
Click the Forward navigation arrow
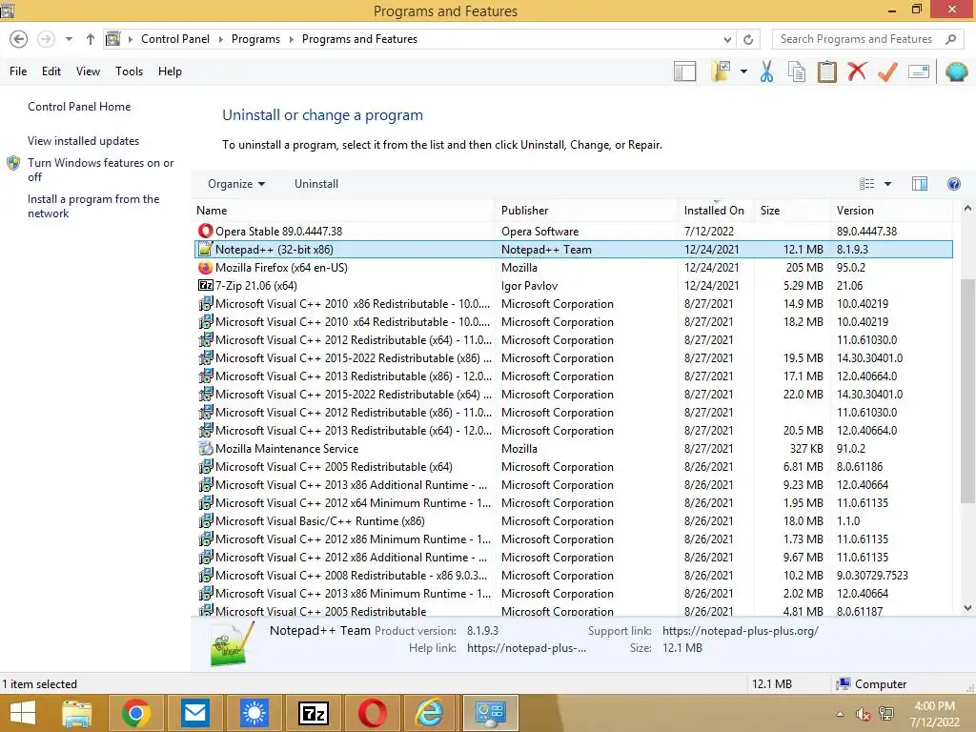tap(46, 39)
